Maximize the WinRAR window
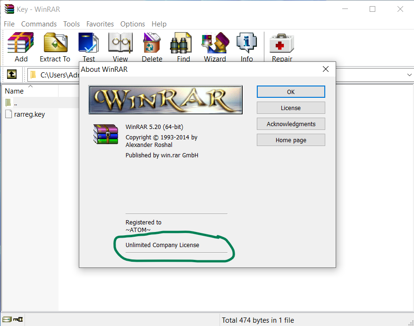 372,9
